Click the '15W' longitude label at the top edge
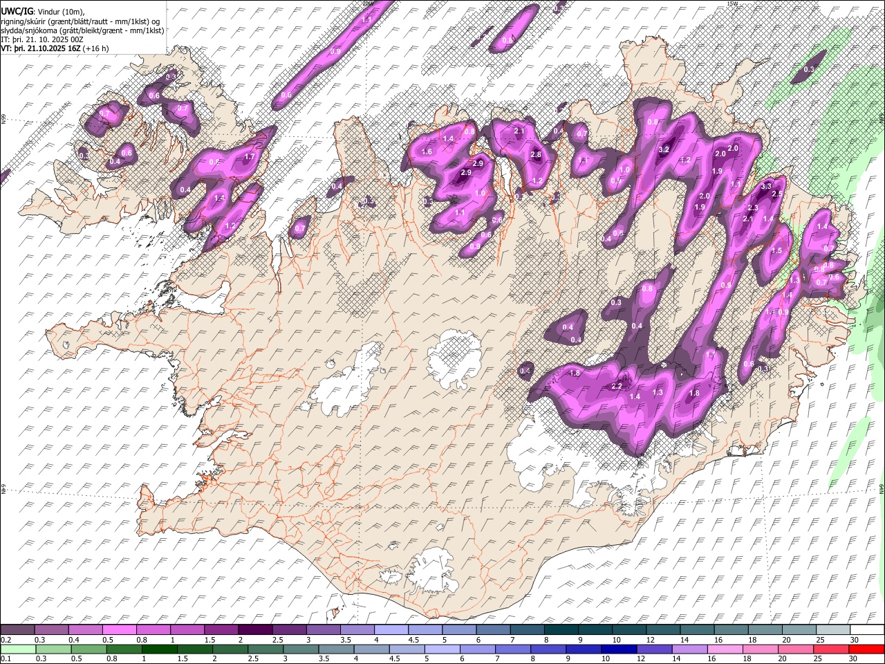885x664 pixels. [733, 3]
